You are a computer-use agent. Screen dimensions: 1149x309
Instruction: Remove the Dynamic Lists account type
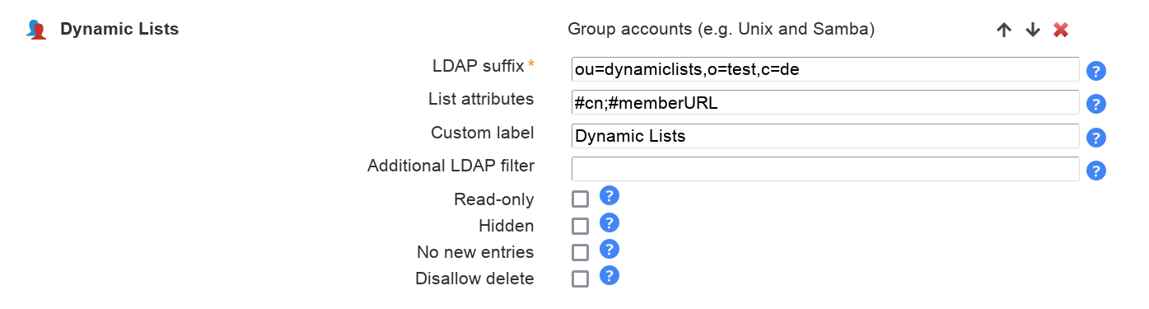(1061, 30)
